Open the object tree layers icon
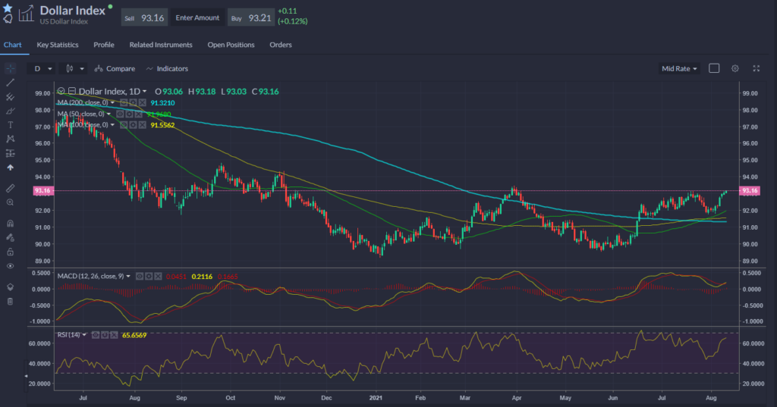This screenshot has width=777, height=407. 11,287
